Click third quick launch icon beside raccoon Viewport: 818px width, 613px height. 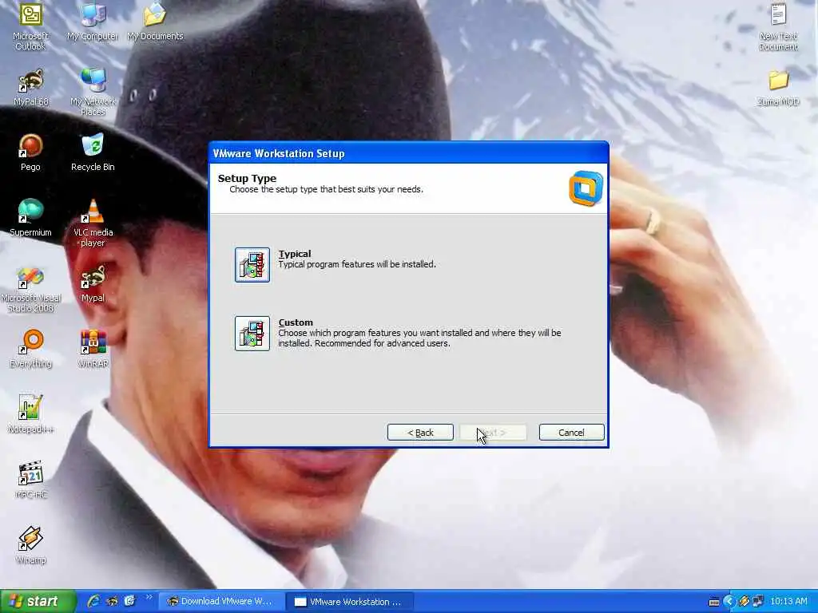pyautogui.click(x=129, y=601)
